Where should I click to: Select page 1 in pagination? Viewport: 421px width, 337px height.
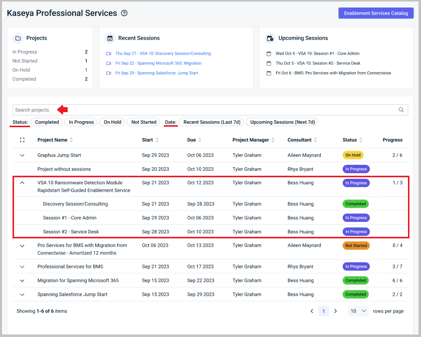point(324,311)
